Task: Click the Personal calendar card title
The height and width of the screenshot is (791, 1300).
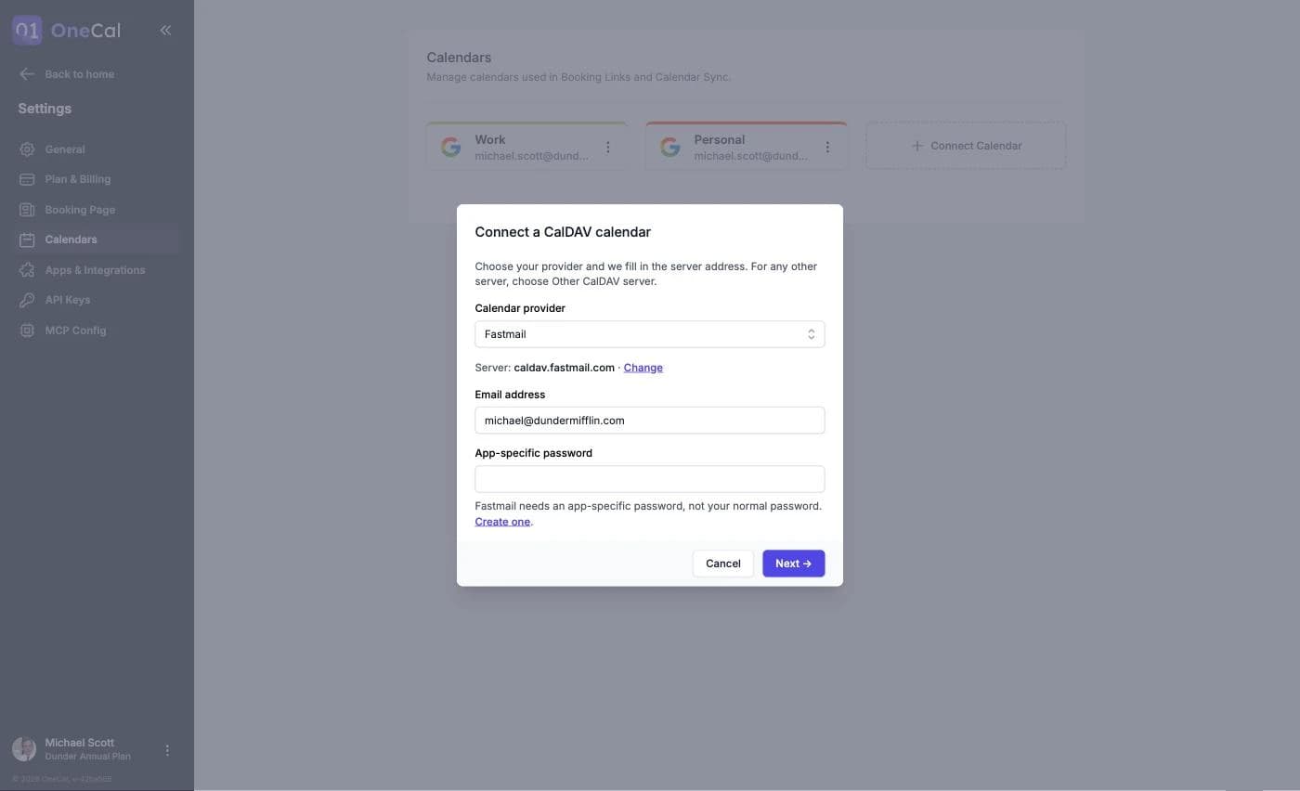Action: [x=720, y=140]
